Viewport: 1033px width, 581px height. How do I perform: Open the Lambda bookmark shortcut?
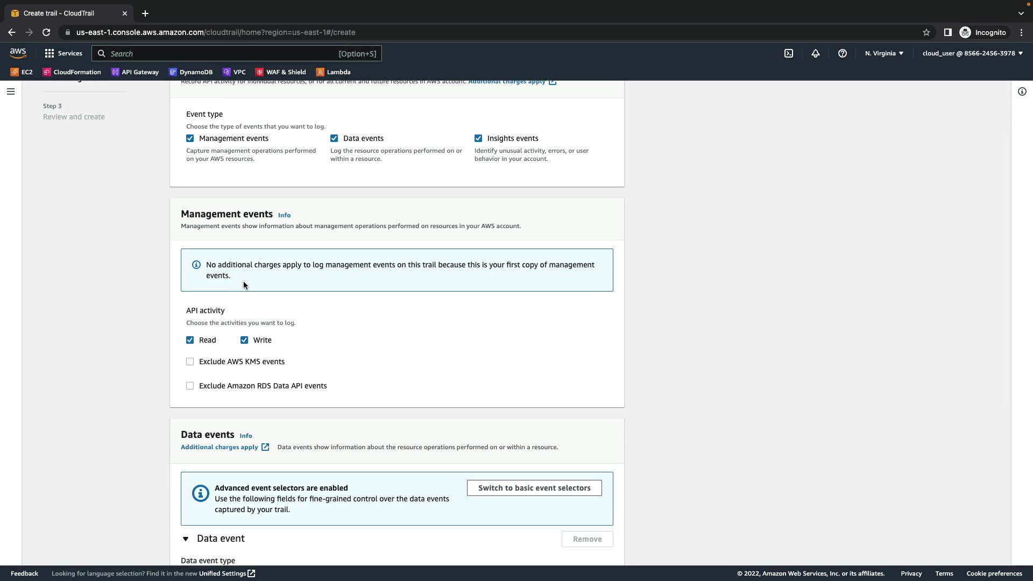tap(333, 72)
